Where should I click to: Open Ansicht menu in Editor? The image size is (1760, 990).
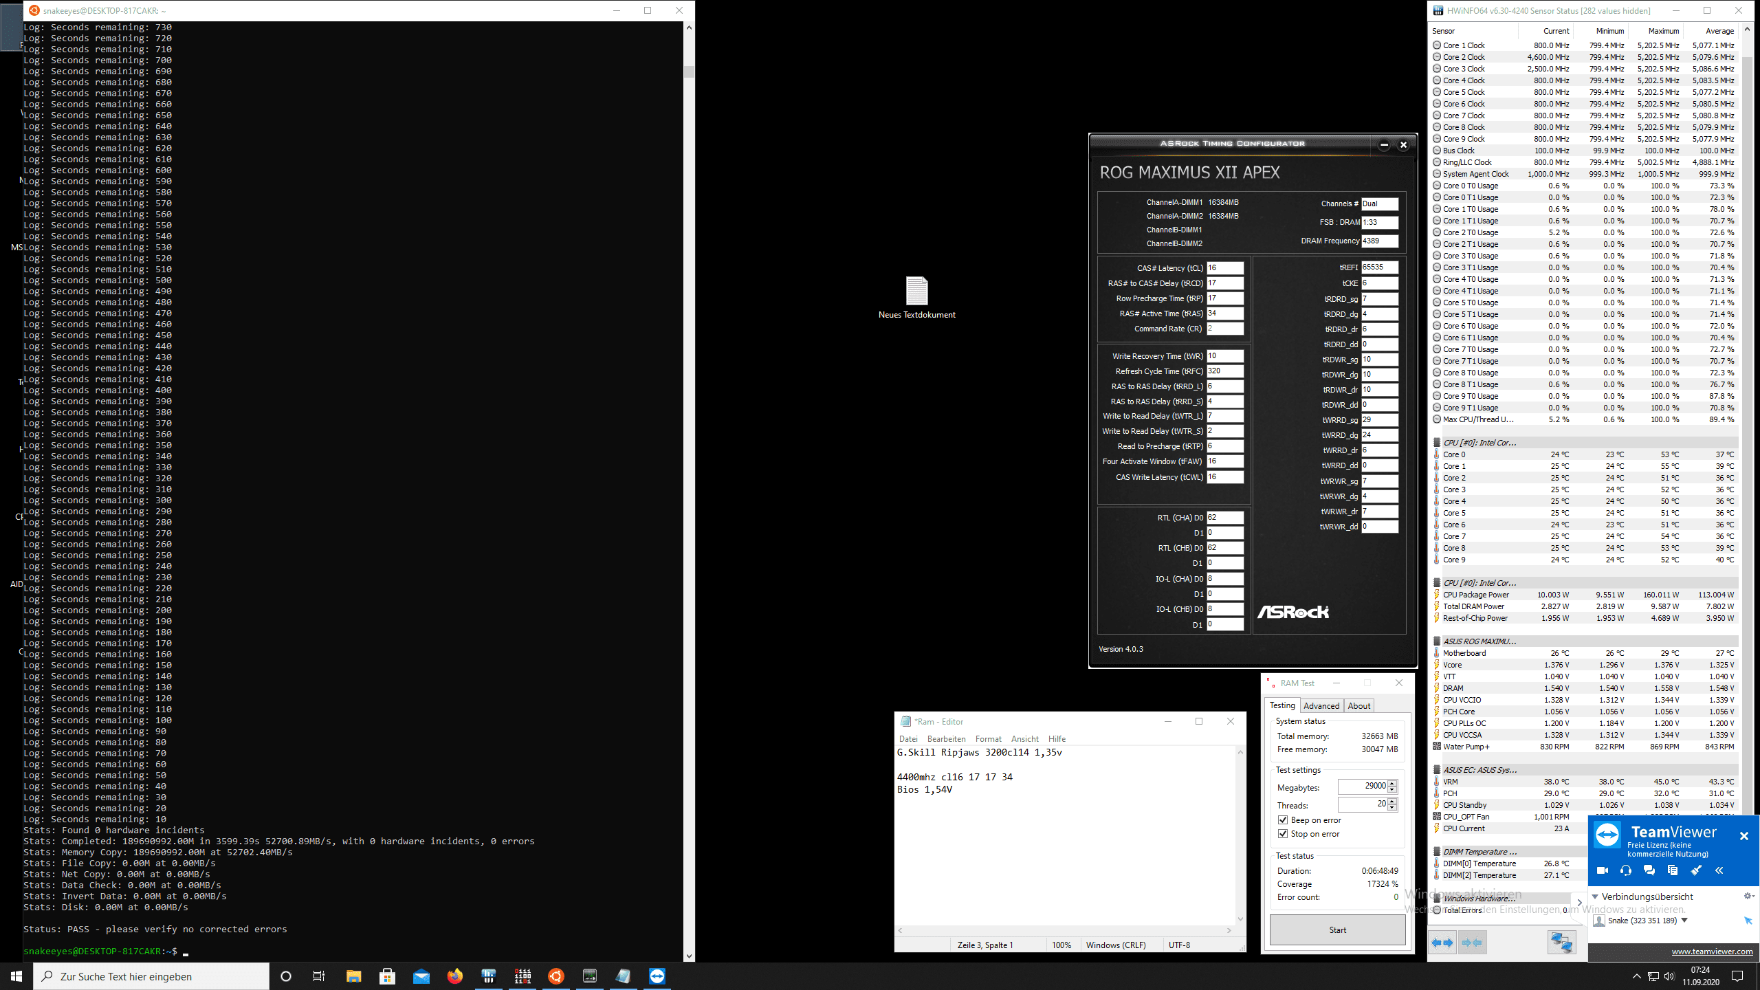click(x=1024, y=739)
